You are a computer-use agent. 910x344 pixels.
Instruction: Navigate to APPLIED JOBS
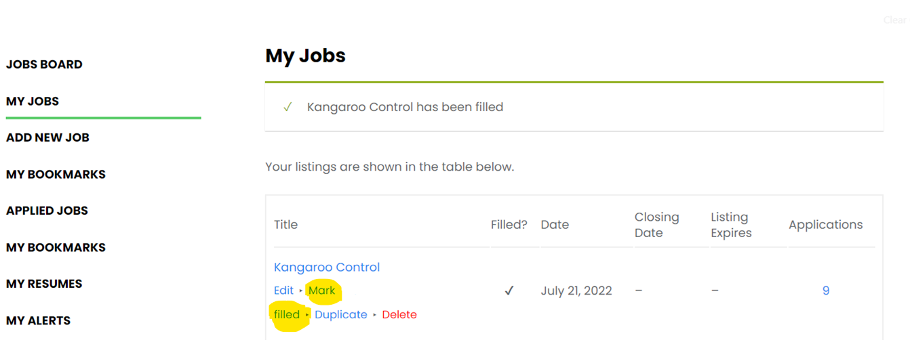[x=47, y=211]
